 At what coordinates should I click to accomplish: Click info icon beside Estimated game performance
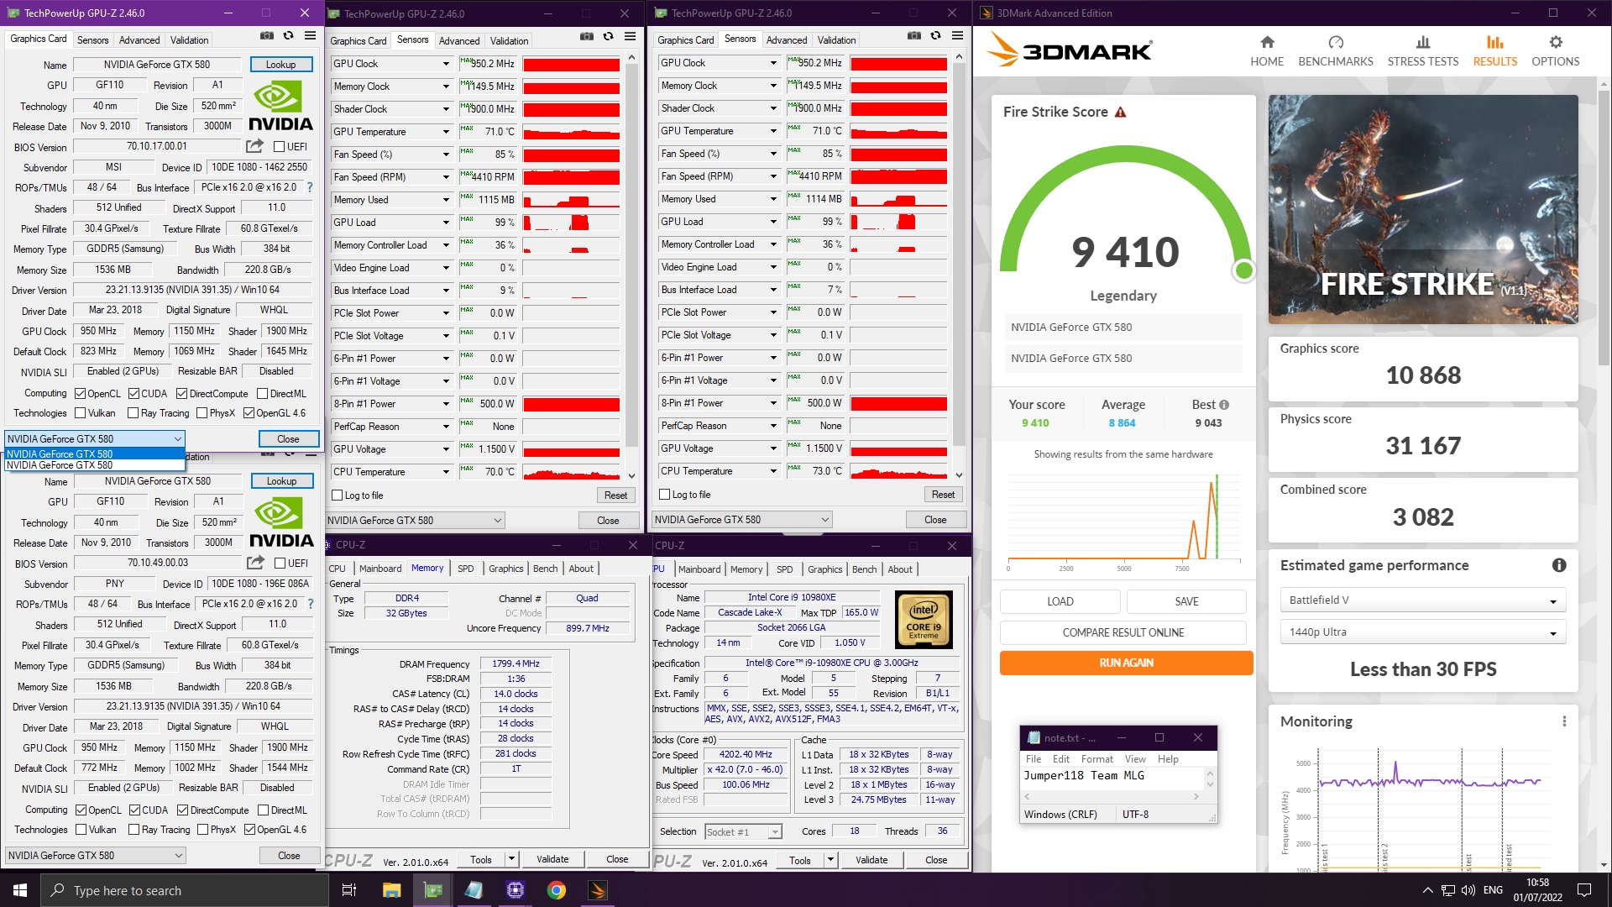point(1559,565)
